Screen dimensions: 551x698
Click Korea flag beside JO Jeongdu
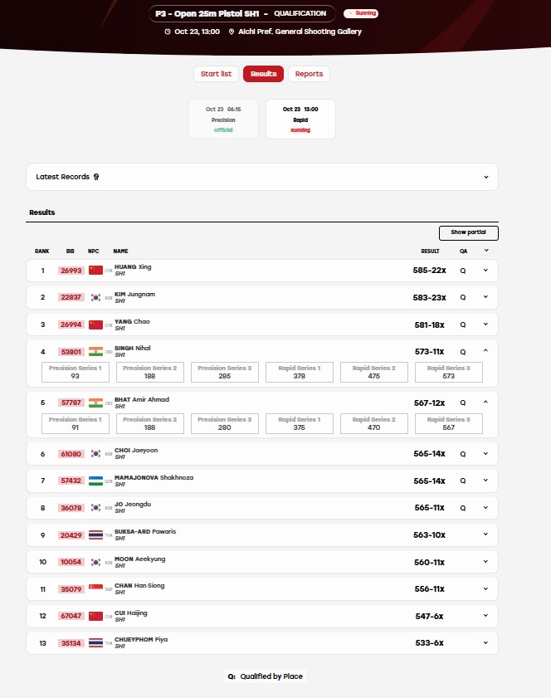pos(95,507)
